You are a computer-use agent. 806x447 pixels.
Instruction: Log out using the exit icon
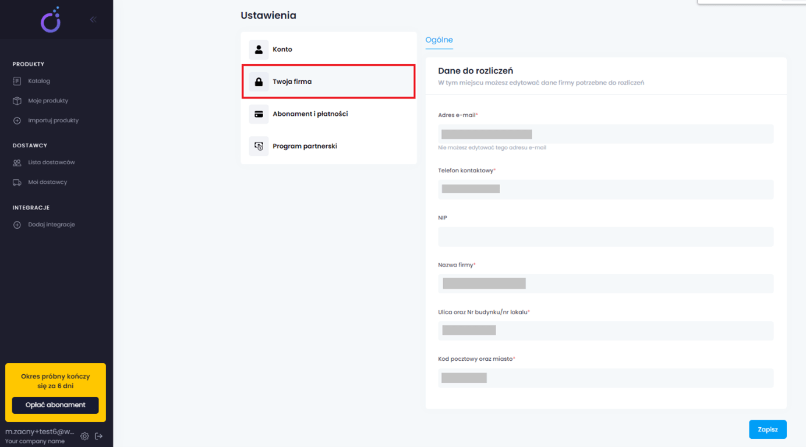click(99, 436)
